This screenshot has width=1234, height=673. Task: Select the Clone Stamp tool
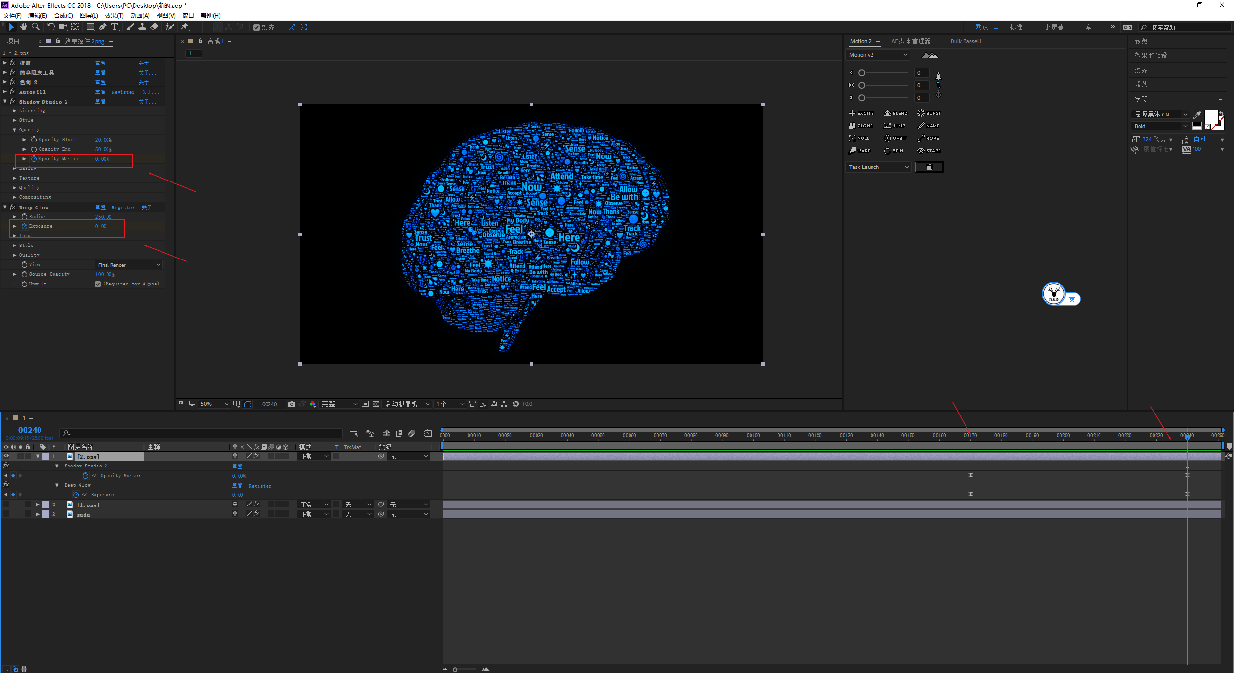point(142,27)
